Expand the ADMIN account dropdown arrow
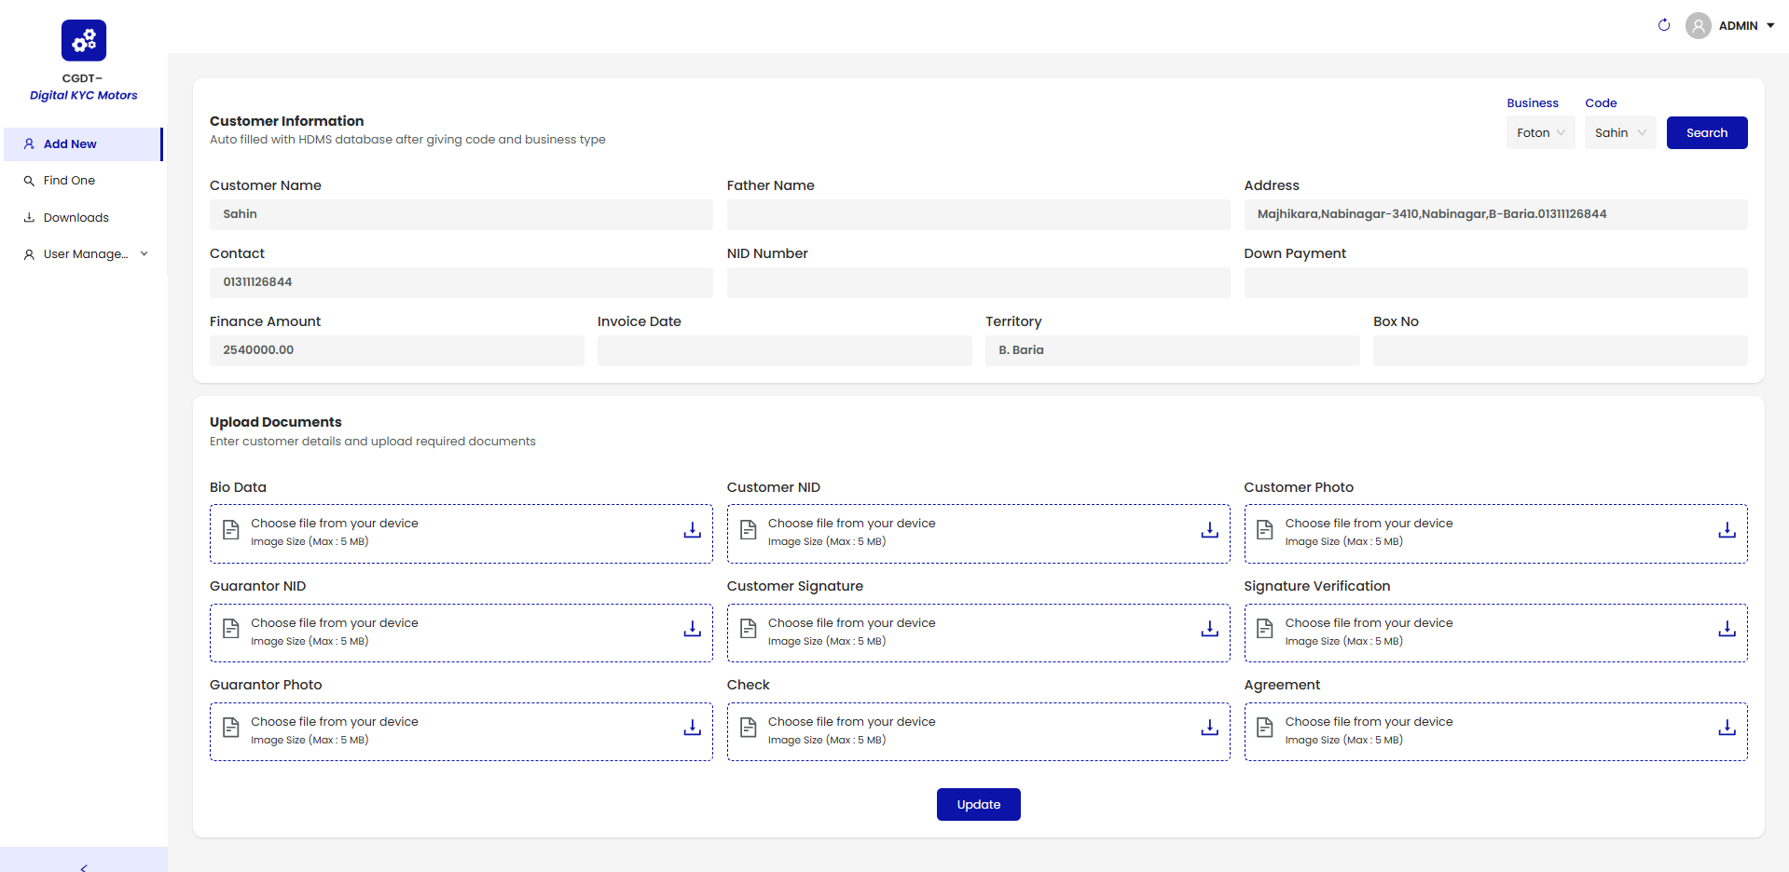1789x872 pixels. coord(1770,26)
